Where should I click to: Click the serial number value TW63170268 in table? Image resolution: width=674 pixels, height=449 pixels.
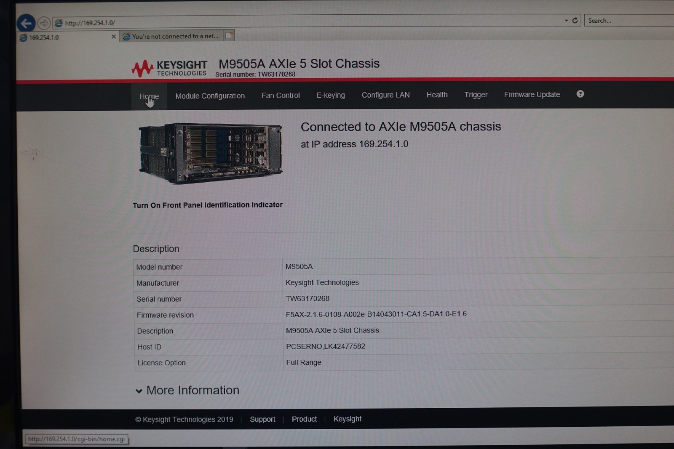click(x=308, y=298)
